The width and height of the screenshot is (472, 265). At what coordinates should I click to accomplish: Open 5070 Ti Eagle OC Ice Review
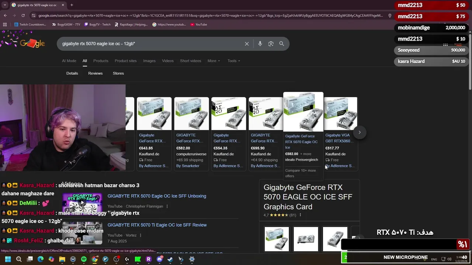click(x=157, y=225)
